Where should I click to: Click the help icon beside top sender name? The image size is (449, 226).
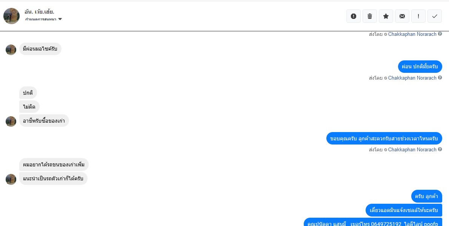tap(440, 34)
